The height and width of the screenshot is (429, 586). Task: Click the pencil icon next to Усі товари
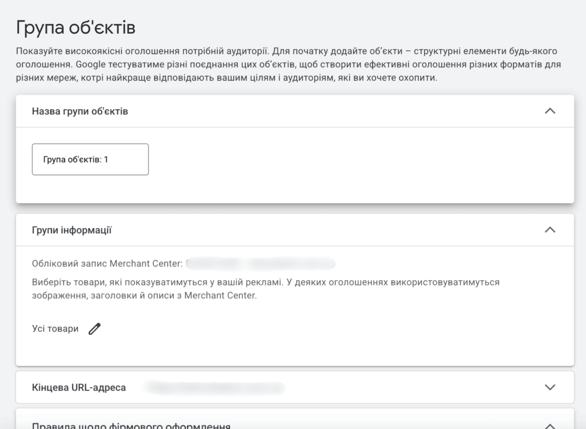pyautogui.click(x=94, y=329)
